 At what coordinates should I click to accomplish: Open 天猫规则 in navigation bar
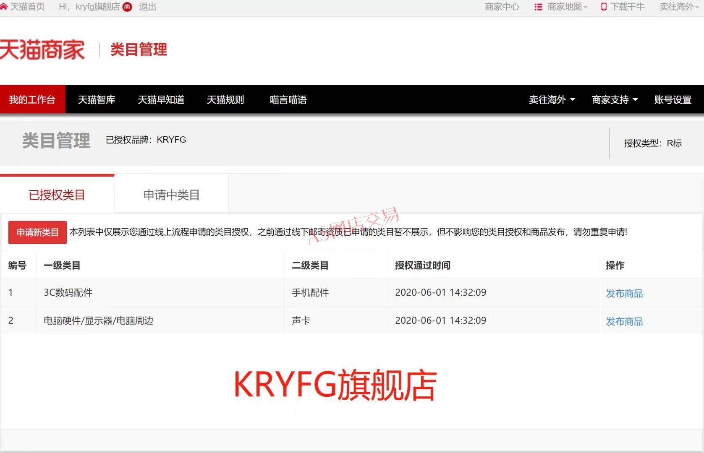point(225,100)
